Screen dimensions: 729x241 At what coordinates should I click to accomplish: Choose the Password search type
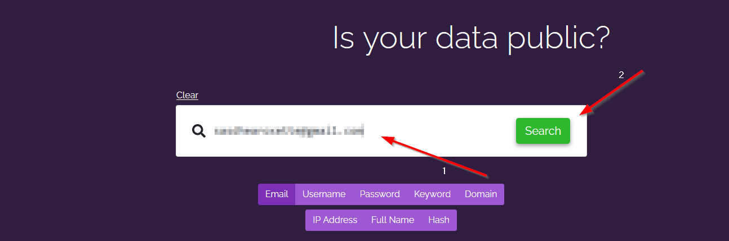380,194
